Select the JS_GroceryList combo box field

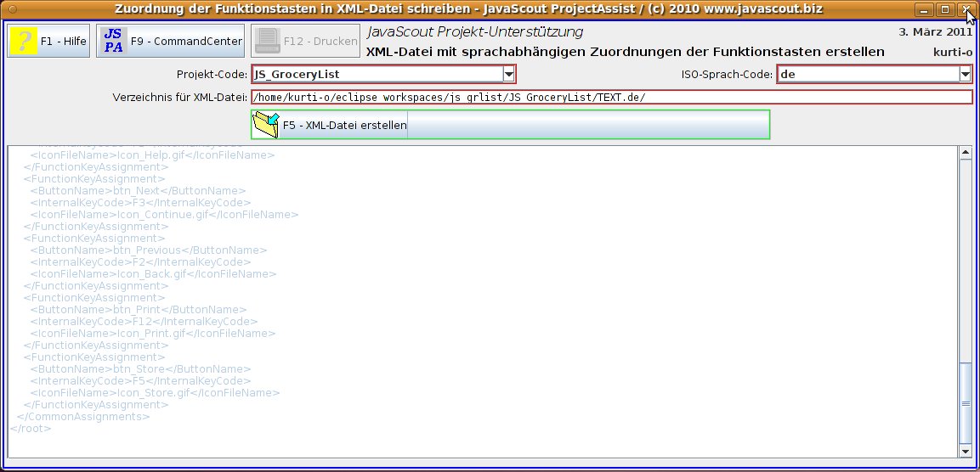click(376, 75)
